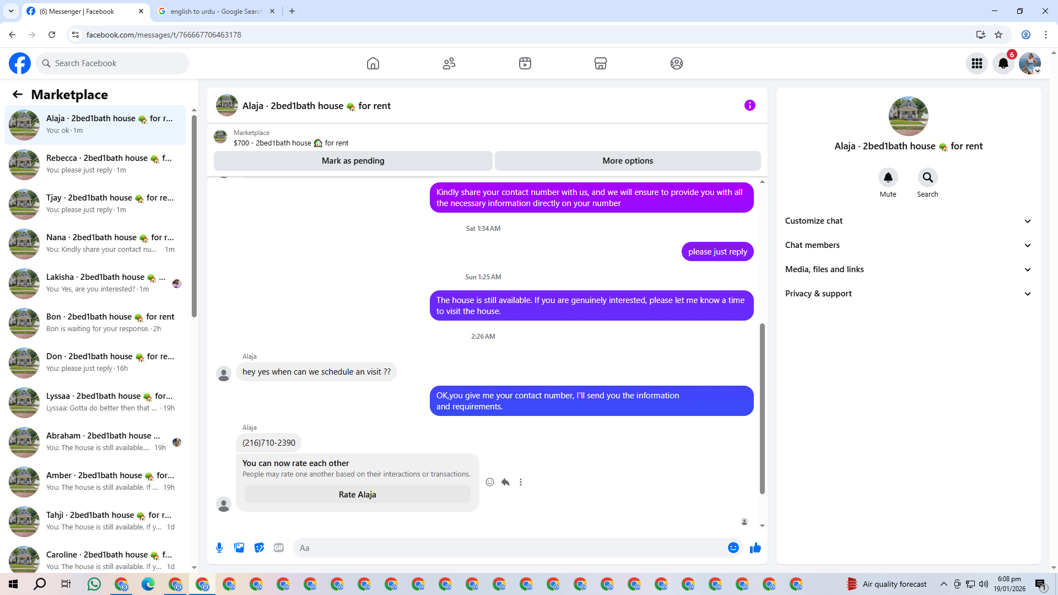The height and width of the screenshot is (595, 1058).
Task: Mute this conversation's notifications
Action: pos(888,177)
